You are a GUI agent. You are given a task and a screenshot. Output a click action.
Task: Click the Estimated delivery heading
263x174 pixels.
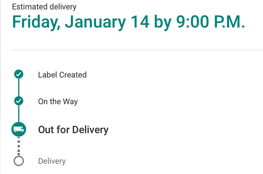[x=44, y=7]
